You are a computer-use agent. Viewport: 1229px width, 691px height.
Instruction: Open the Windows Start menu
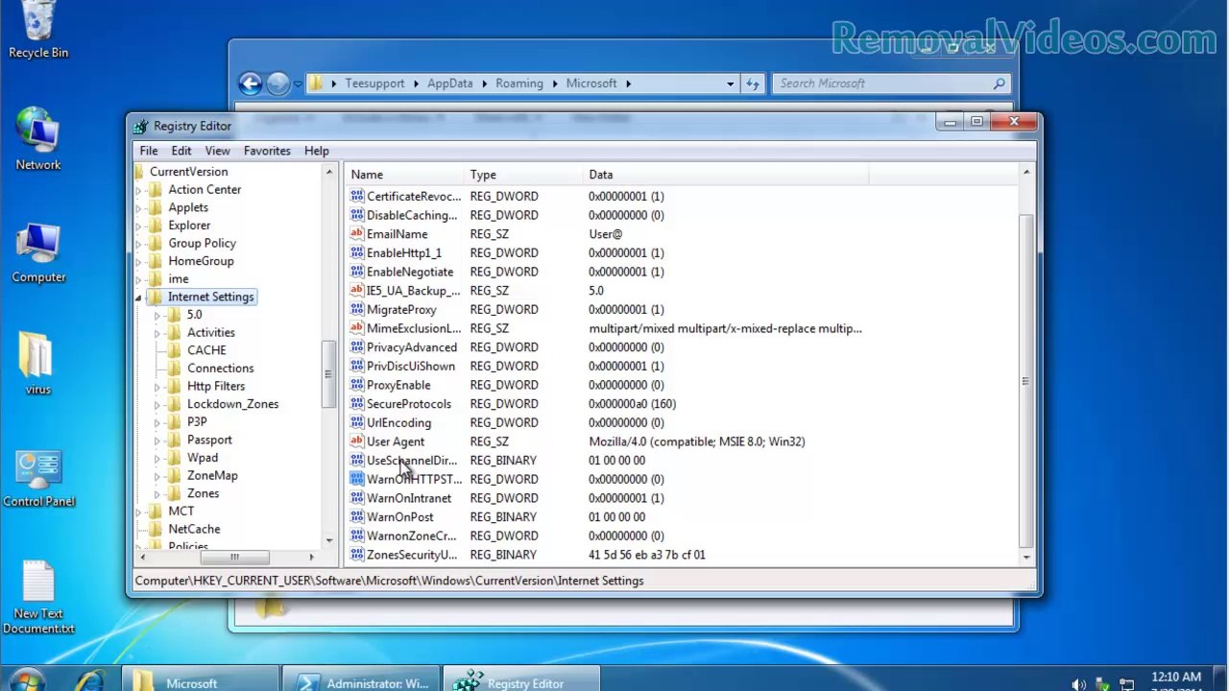(25, 681)
